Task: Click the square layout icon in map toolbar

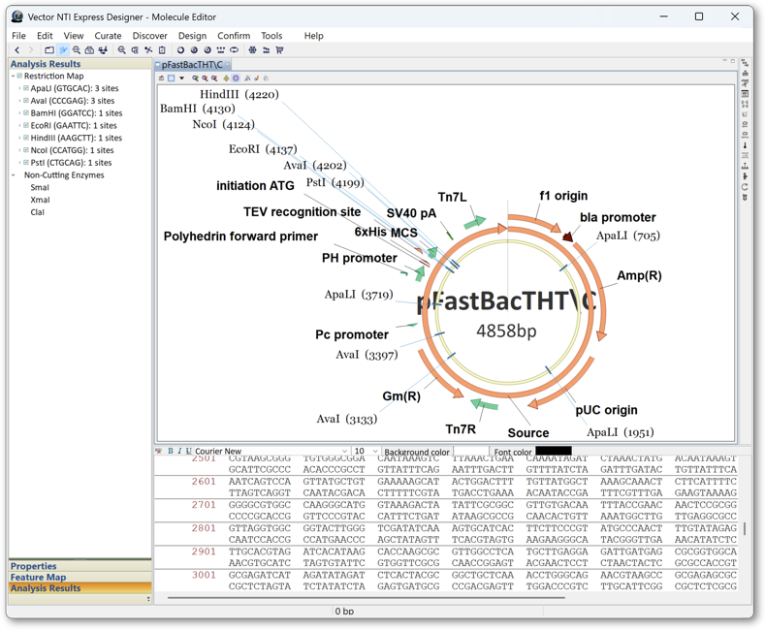Action: pyautogui.click(x=172, y=78)
